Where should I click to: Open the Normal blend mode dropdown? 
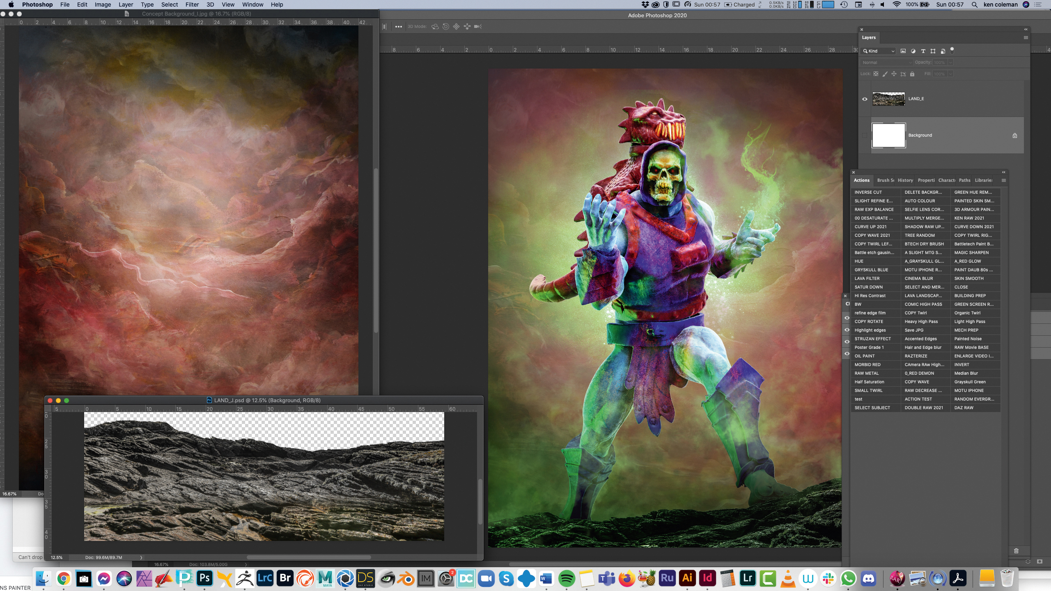point(886,62)
